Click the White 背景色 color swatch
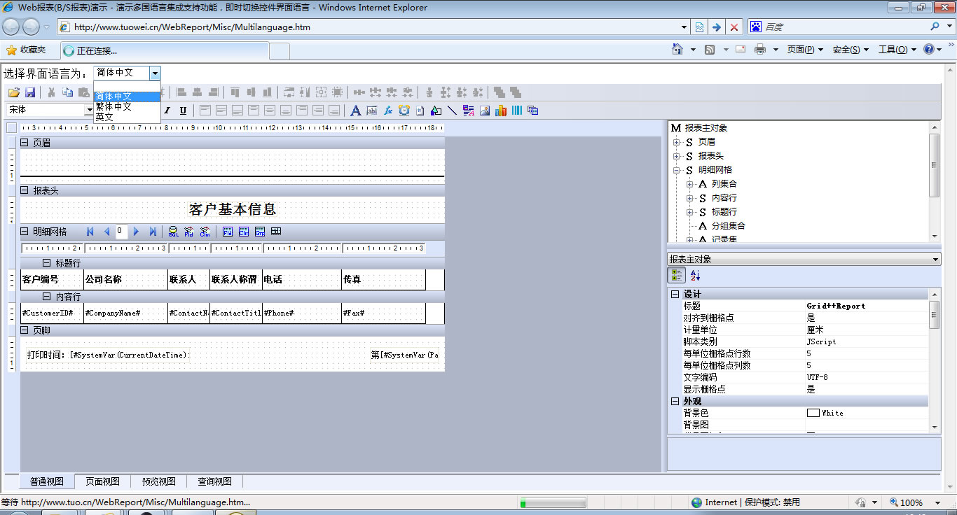957x515 pixels. [x=813, y=413]
